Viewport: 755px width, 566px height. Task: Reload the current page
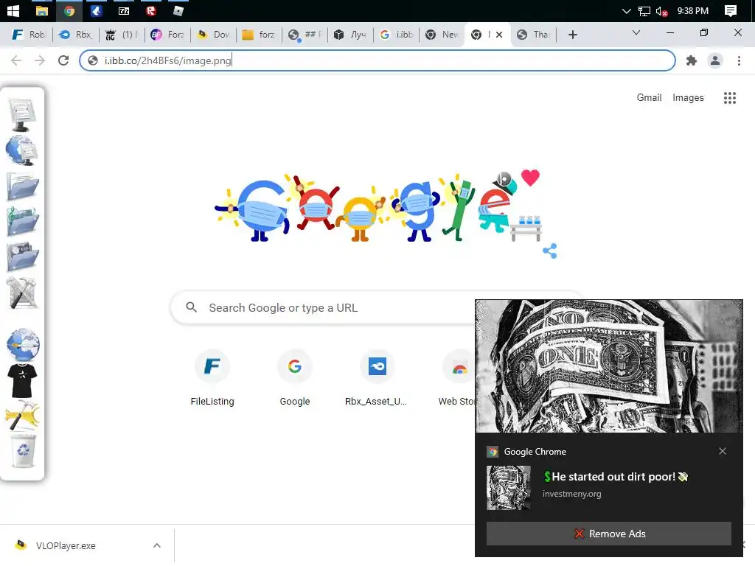tap(63, 60)
